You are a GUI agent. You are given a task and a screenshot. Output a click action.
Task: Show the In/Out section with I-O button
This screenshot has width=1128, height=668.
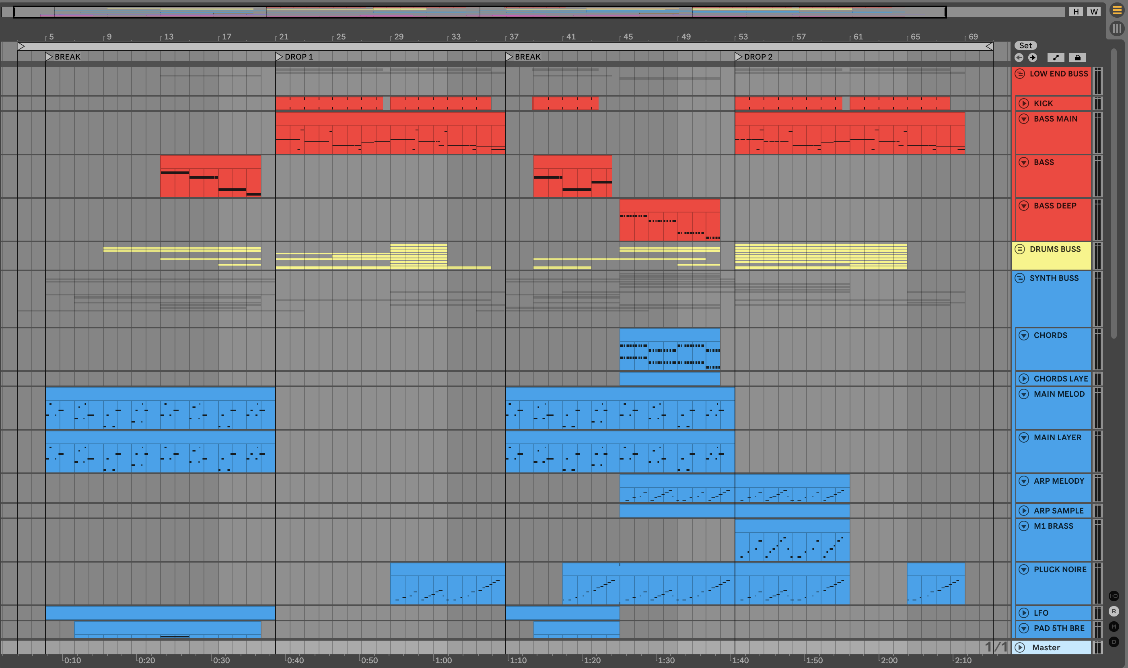point(1114,596)
